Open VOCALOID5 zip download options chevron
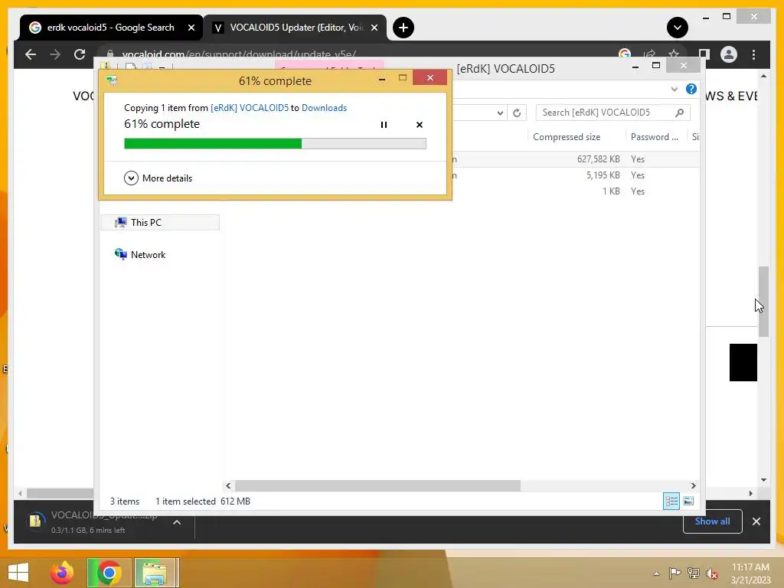Viewport: 784px width, 588px height. 177,522
